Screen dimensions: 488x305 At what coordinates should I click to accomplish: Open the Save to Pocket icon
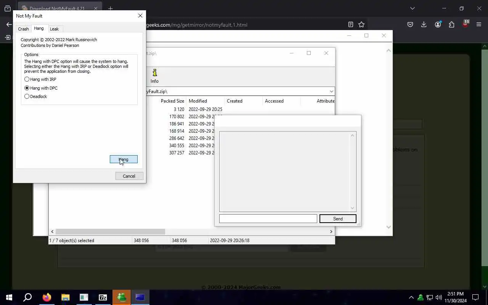click(410, 24)
